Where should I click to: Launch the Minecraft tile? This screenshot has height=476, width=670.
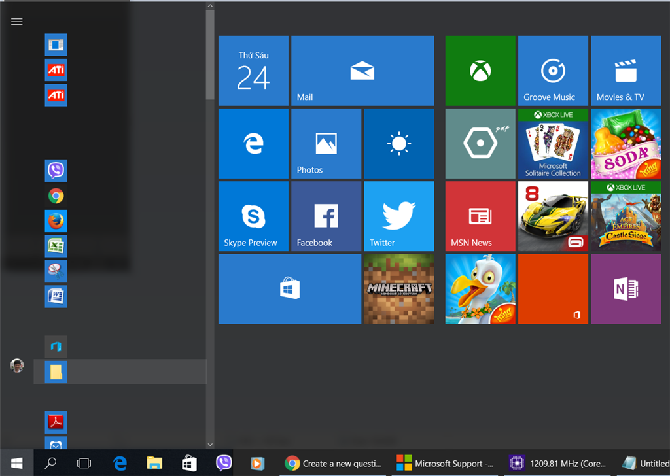(x=399, y=289)
